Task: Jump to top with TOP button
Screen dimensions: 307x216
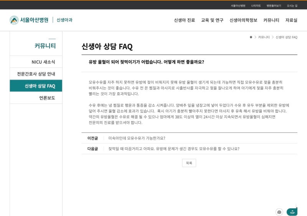Action: tap(292, 212)
